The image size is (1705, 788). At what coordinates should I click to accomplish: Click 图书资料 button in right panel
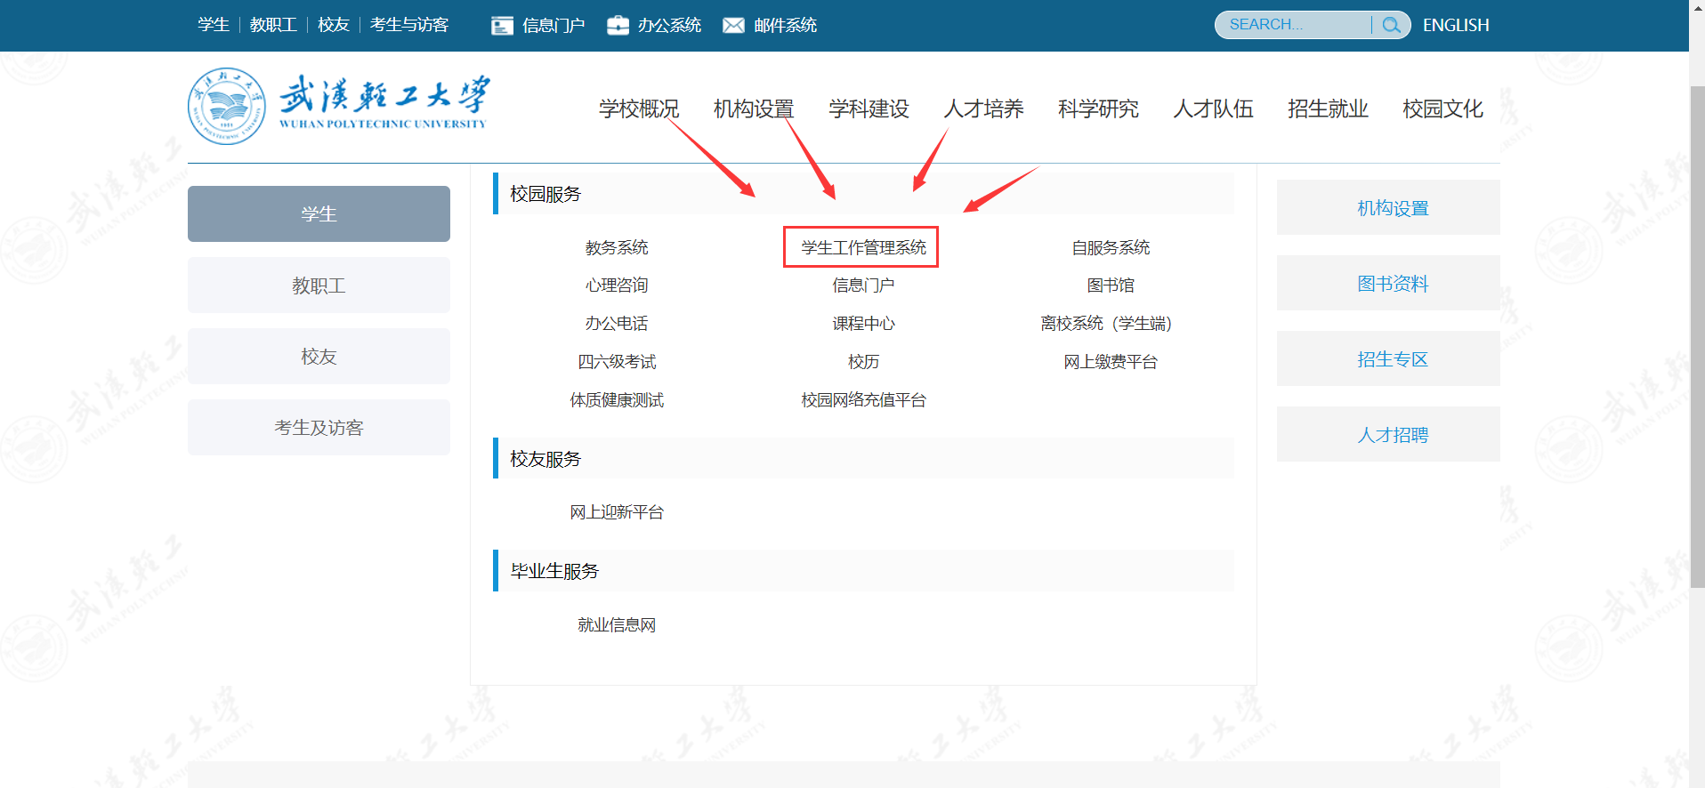pyautogui.click(x=1388, y=283)
